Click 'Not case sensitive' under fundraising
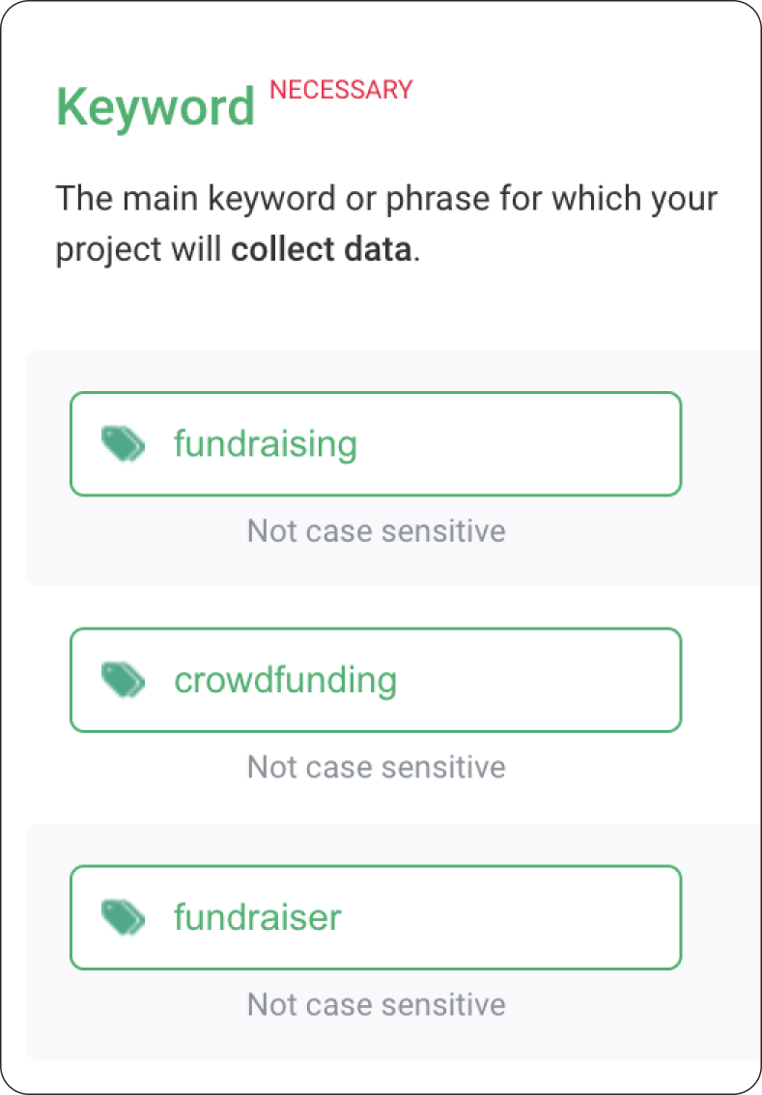The height and width of the screenshot is (1095, 762). point(376,530)
